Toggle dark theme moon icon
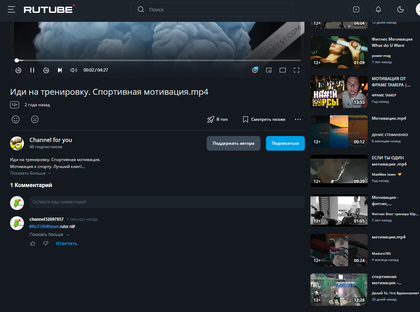The height and width of the screenshot is (312, 420). click(401, 9)
